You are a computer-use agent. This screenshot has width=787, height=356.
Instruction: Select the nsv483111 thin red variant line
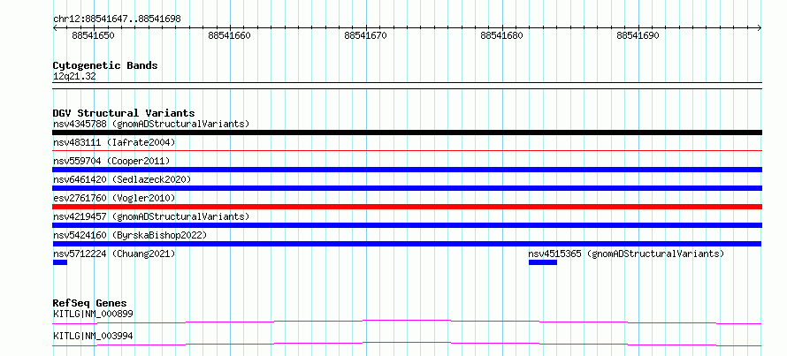click(x=407, y=150)
